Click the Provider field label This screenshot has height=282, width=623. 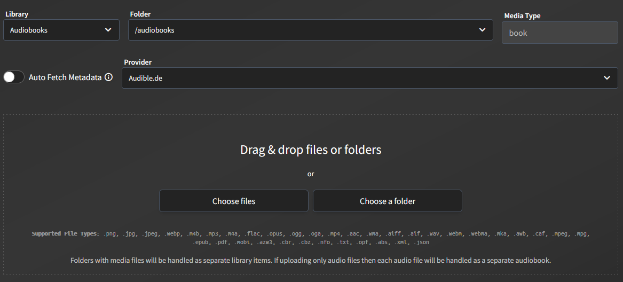point(138,62)
